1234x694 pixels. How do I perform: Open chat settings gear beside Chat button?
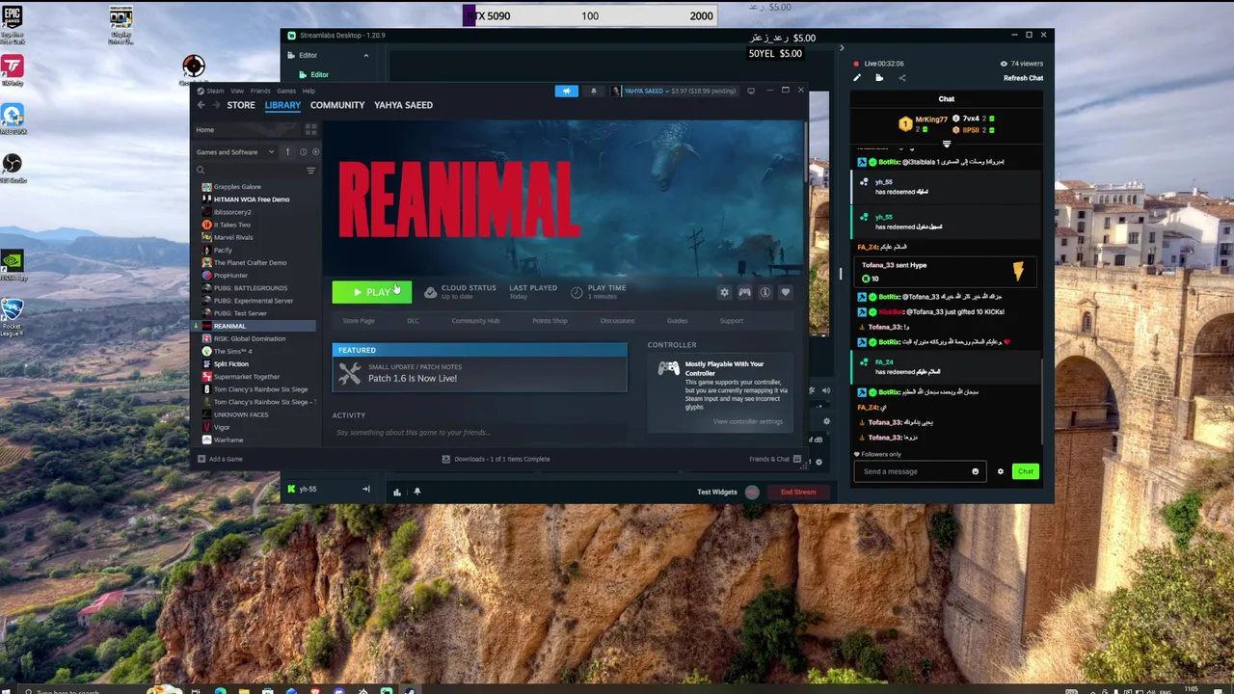point(1000,471)
